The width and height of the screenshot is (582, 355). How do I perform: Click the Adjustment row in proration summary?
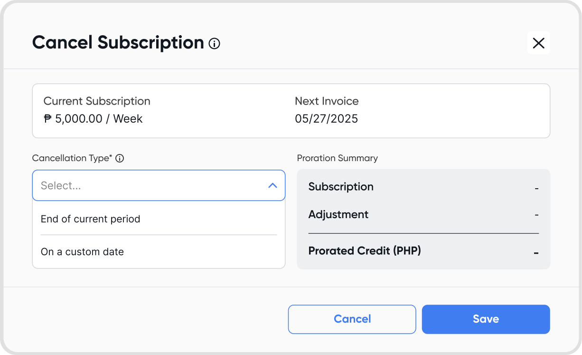coord(423,214)
